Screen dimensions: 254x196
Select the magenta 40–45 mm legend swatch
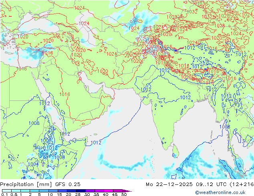[x=109, y=191]
